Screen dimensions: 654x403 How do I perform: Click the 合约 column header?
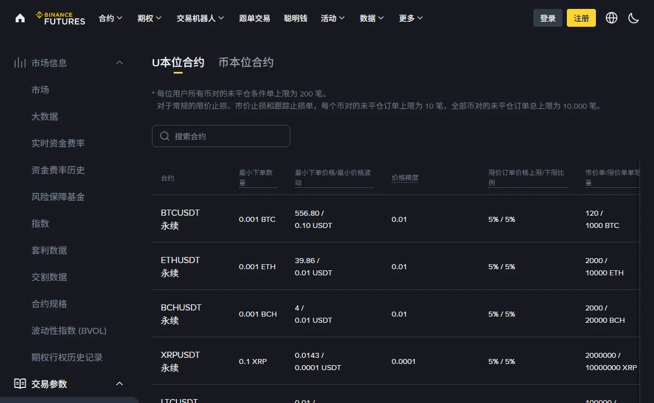(x=167, y=178)
